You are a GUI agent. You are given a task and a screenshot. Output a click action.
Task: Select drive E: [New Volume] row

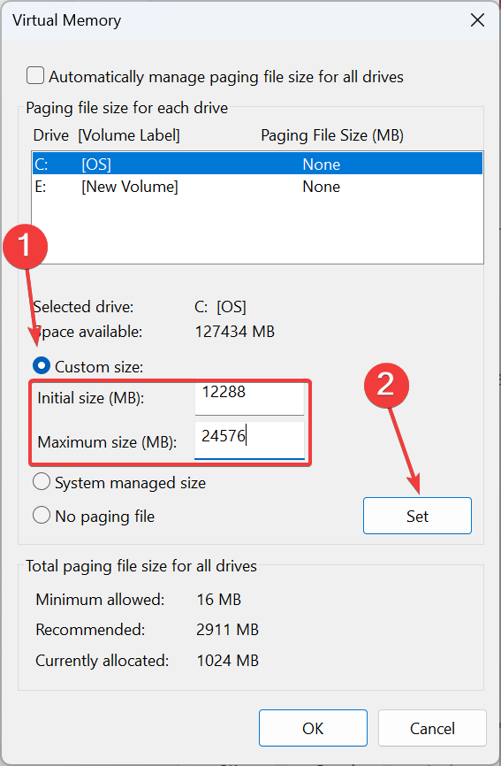click(257, 186)
